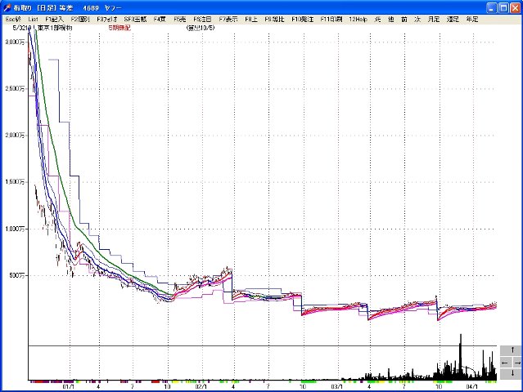
Task: Open the F7表示 display menu
Action: (x=228, y=18)
